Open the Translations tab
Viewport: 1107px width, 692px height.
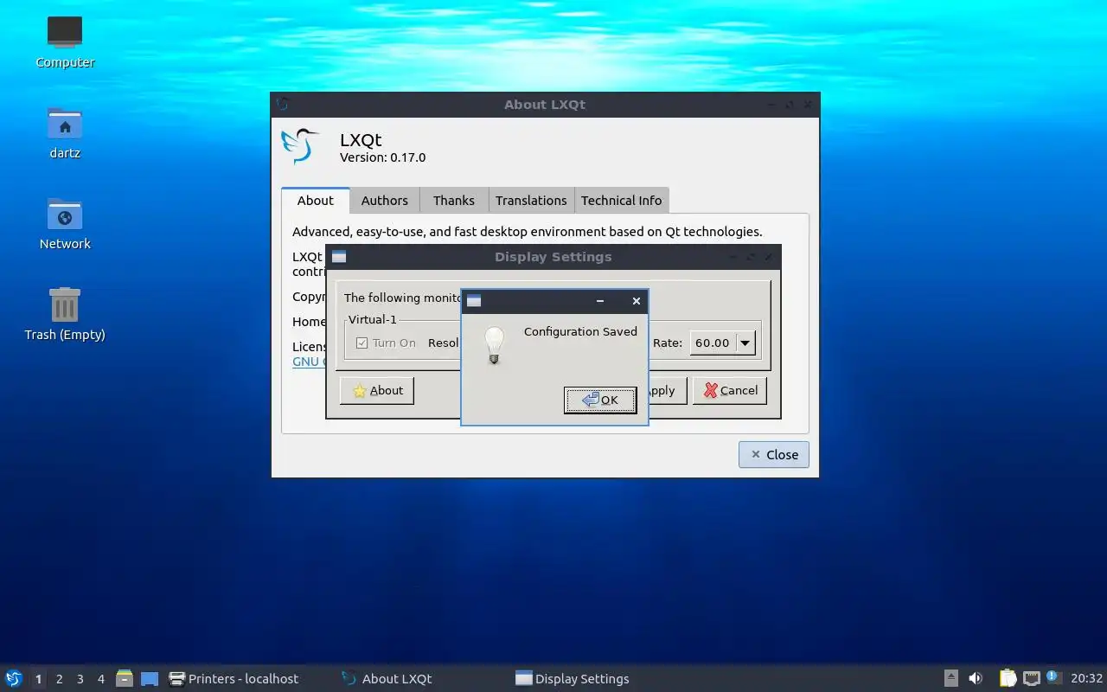(531, 200)
